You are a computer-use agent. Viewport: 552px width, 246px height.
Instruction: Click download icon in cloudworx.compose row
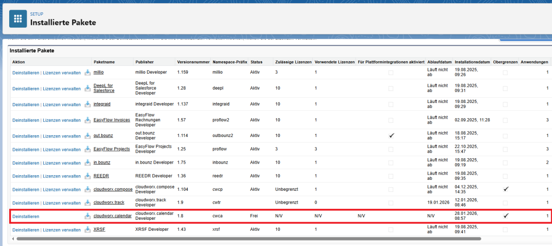point(87,189)
